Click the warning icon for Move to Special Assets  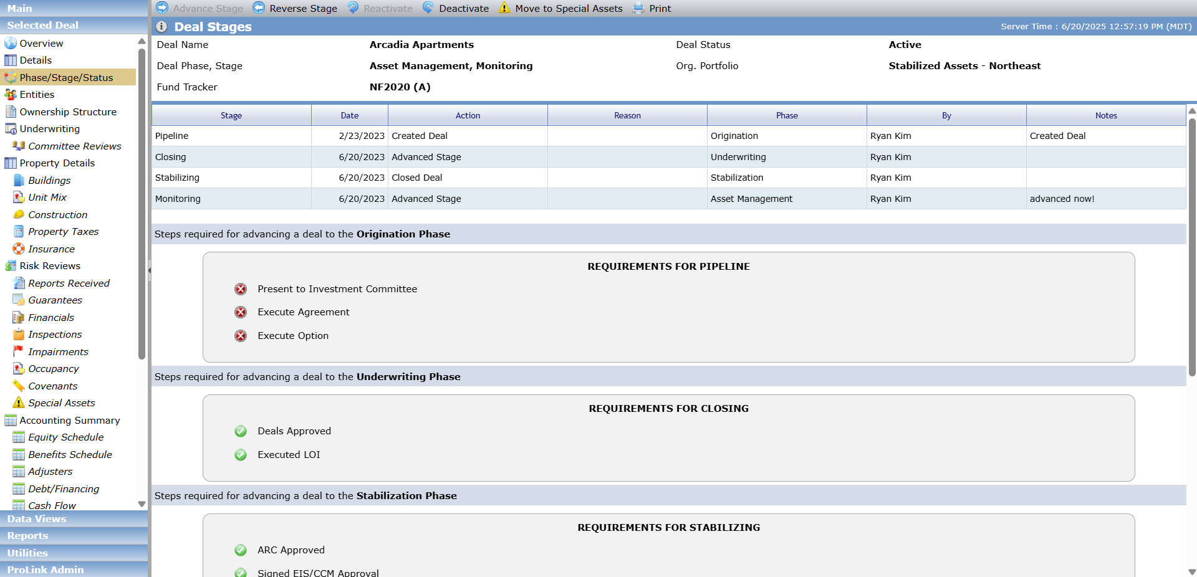pyautogui.click(x=504, y=7)
